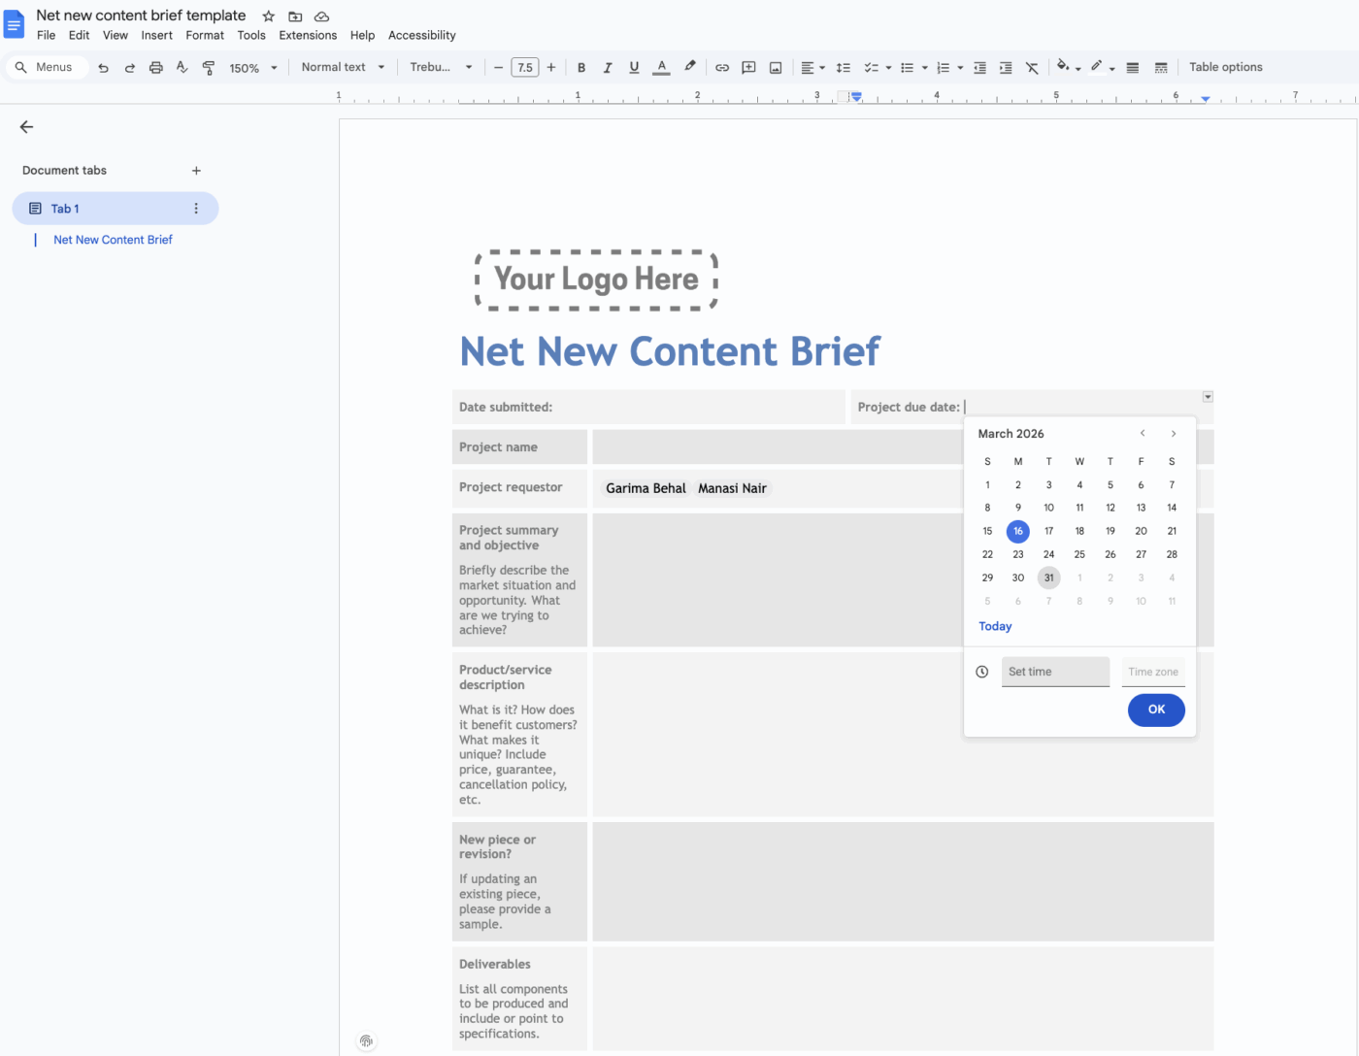The image size is (1359, 1056).
Task: Add a new document tab
Action: click(196, 171)
